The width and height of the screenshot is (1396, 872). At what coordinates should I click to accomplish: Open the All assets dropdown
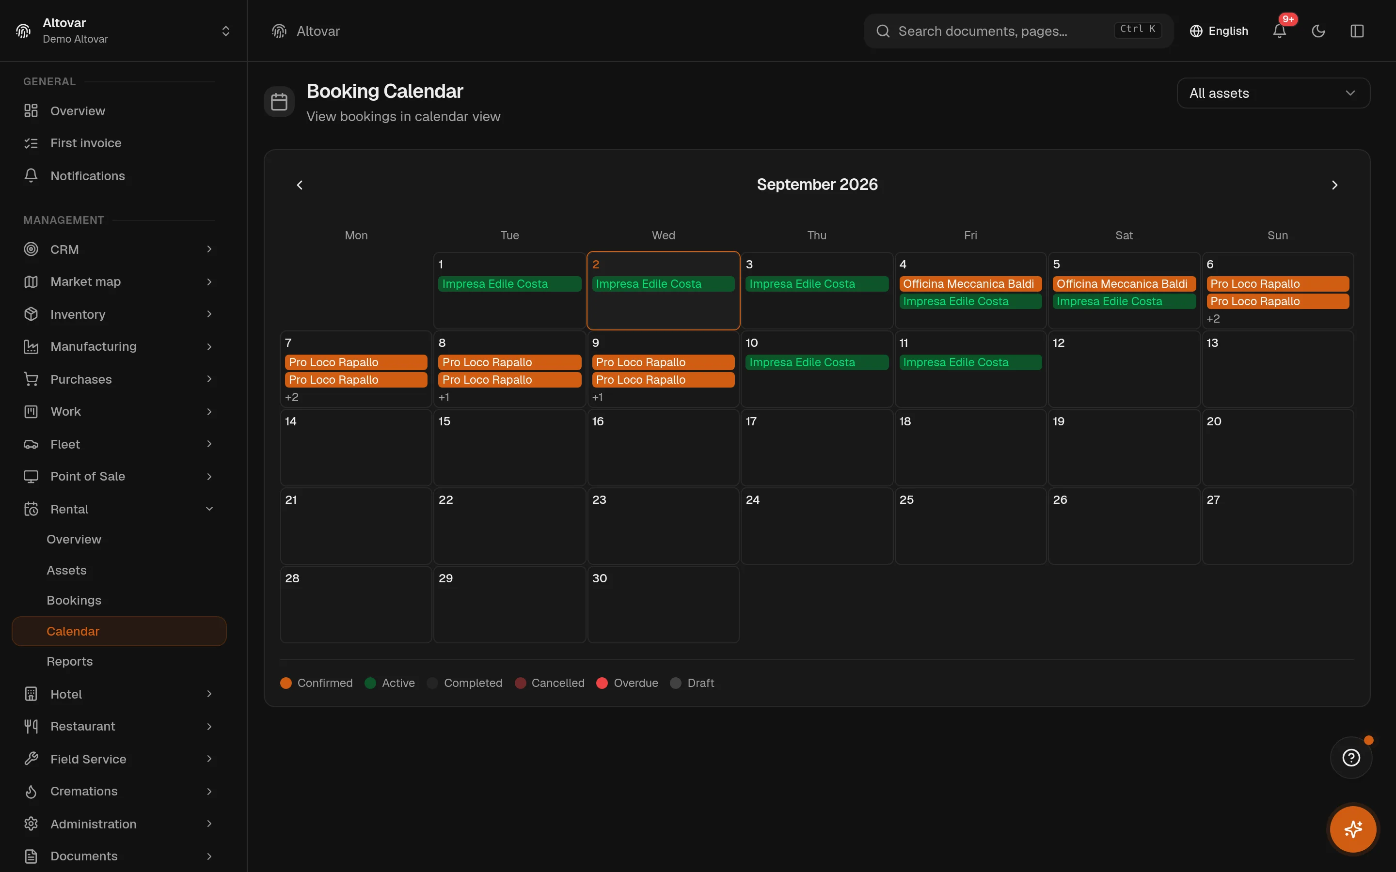click(x=1273, y=93)
